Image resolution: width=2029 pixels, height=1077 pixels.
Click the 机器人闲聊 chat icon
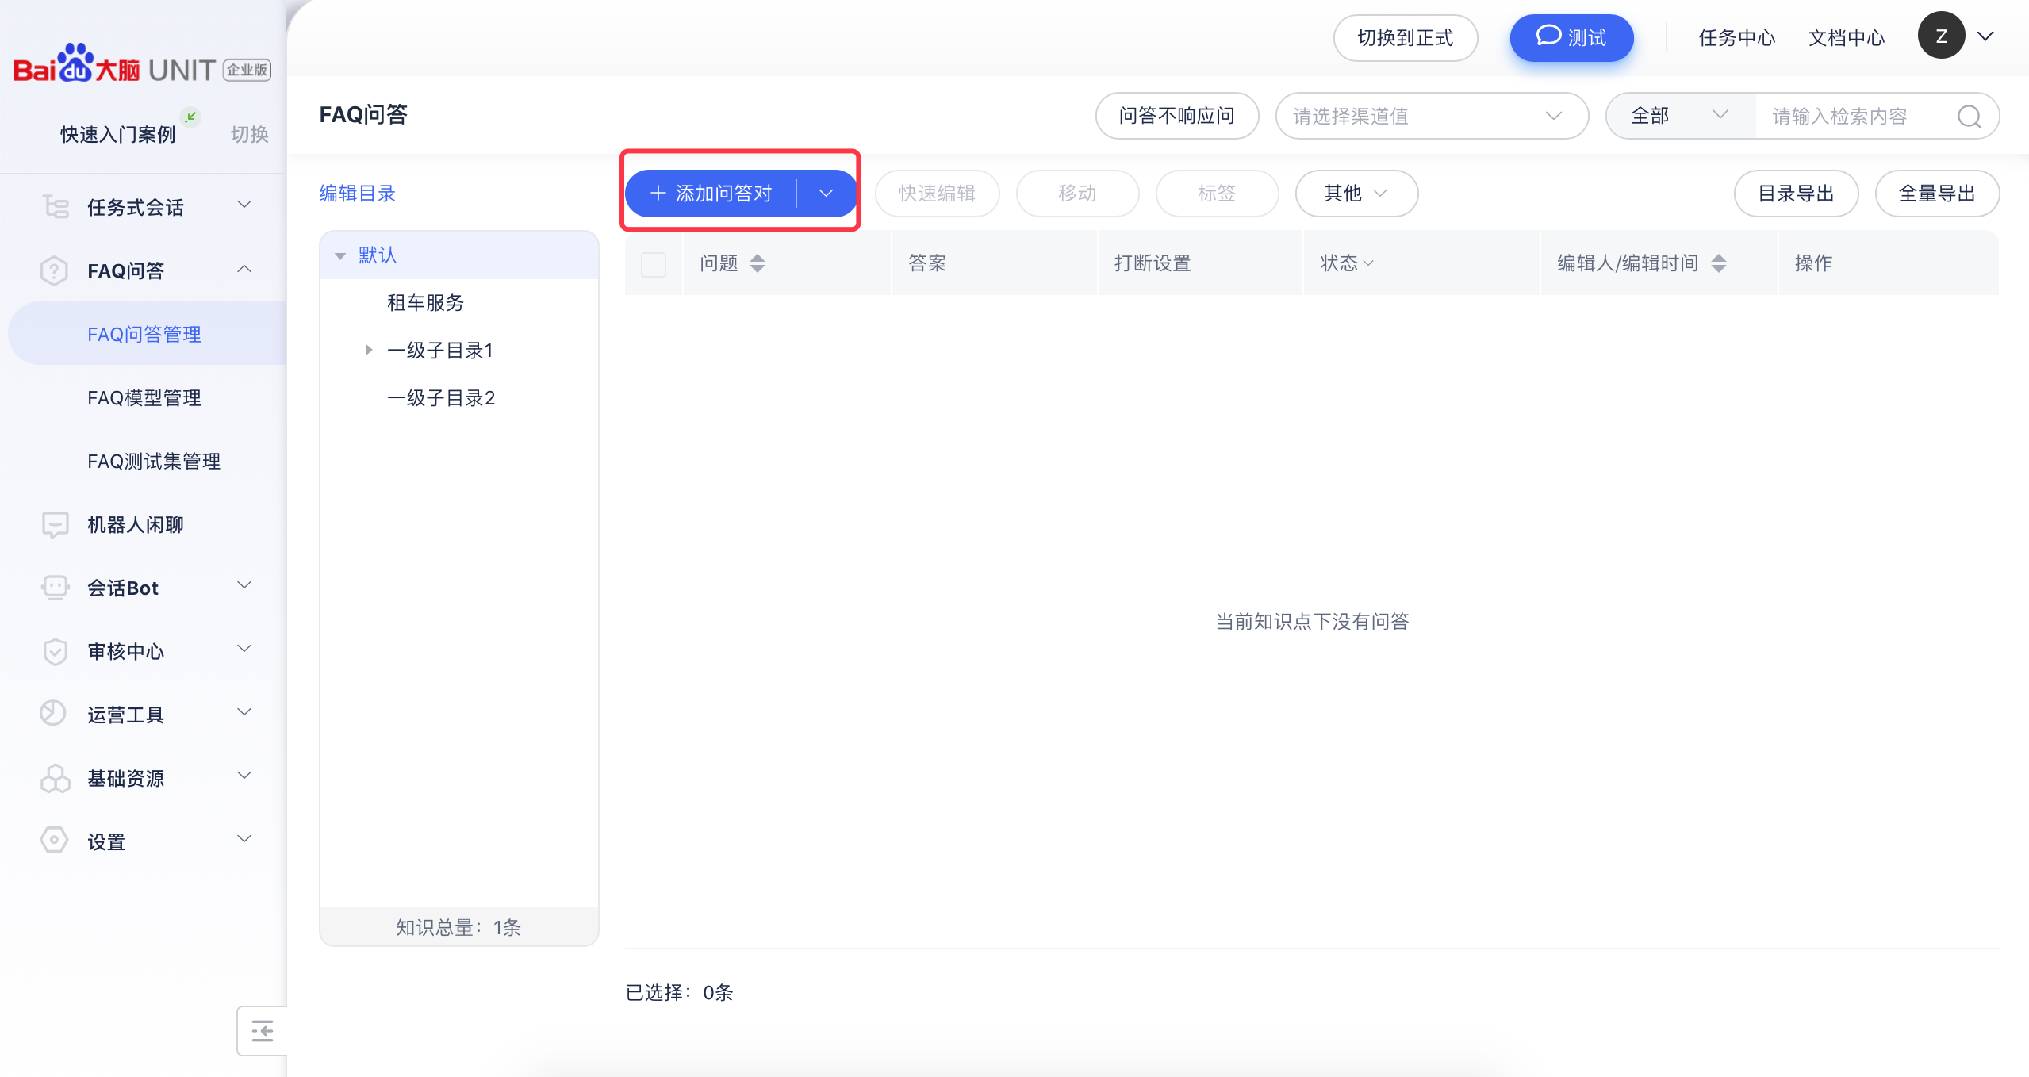pos(55,524)
